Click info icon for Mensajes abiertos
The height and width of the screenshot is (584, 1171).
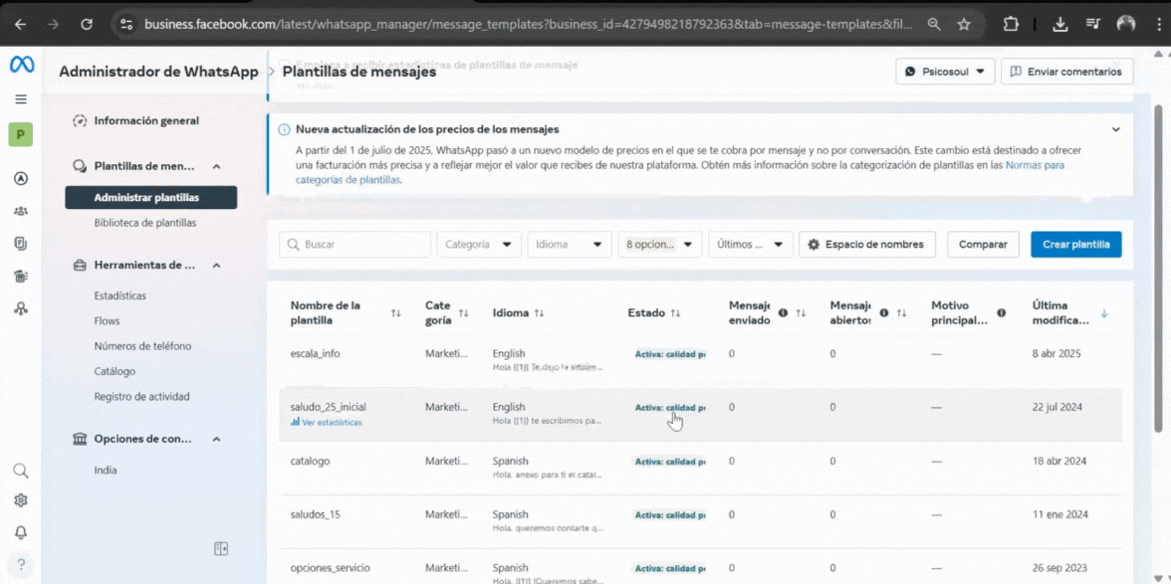pyautogui.click(x=884, y=313)
